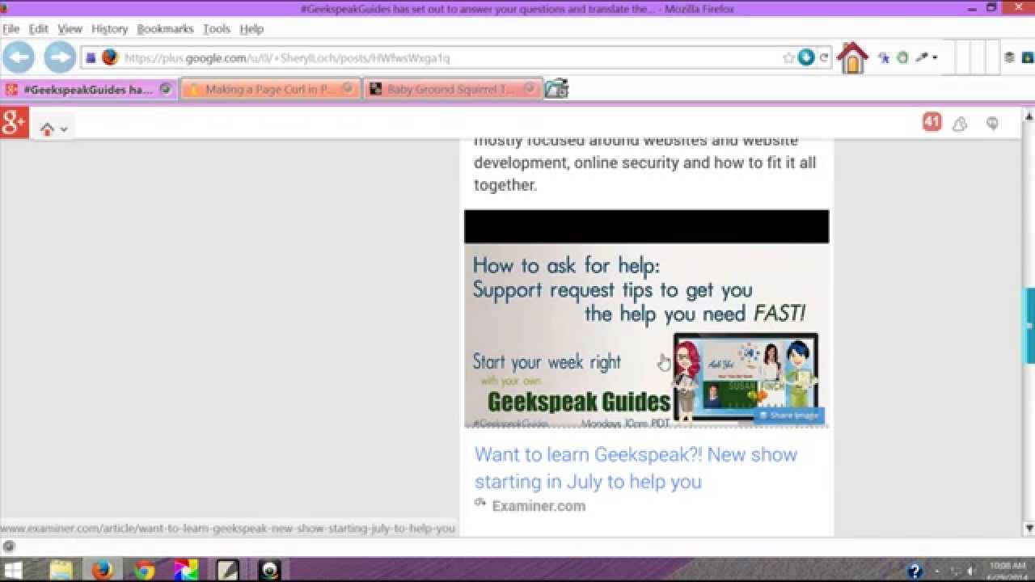
Task: Click the blue thumb of the page scrollbar
Action: pos(1030,325)
